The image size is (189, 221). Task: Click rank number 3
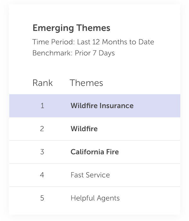42,152
